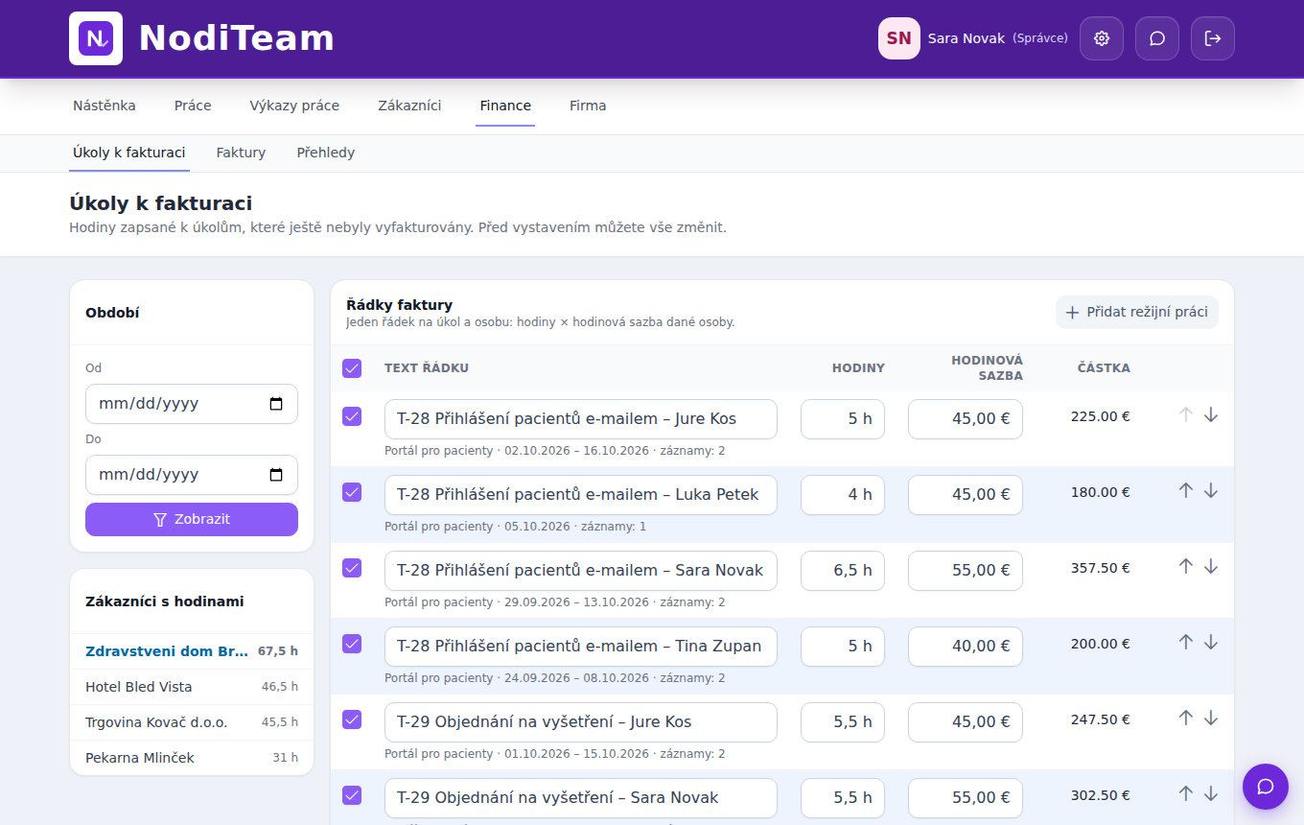Edit hours field for Luka Petek row
Screen dimensions: 1304x825
click(843, 495)
